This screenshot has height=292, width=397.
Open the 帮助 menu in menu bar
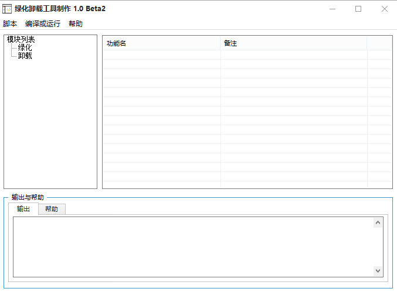pos(76,24)
